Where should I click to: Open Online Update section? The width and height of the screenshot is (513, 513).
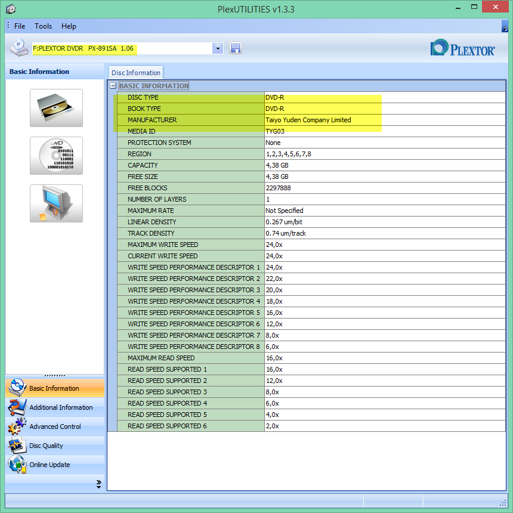(55, 465)
